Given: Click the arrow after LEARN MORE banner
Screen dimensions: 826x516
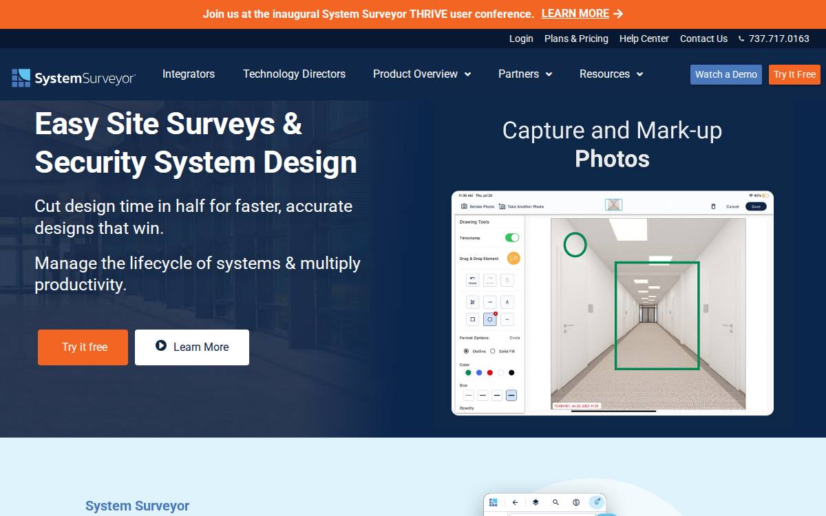Looking at the screenshot, I should (x=618, y=14).
